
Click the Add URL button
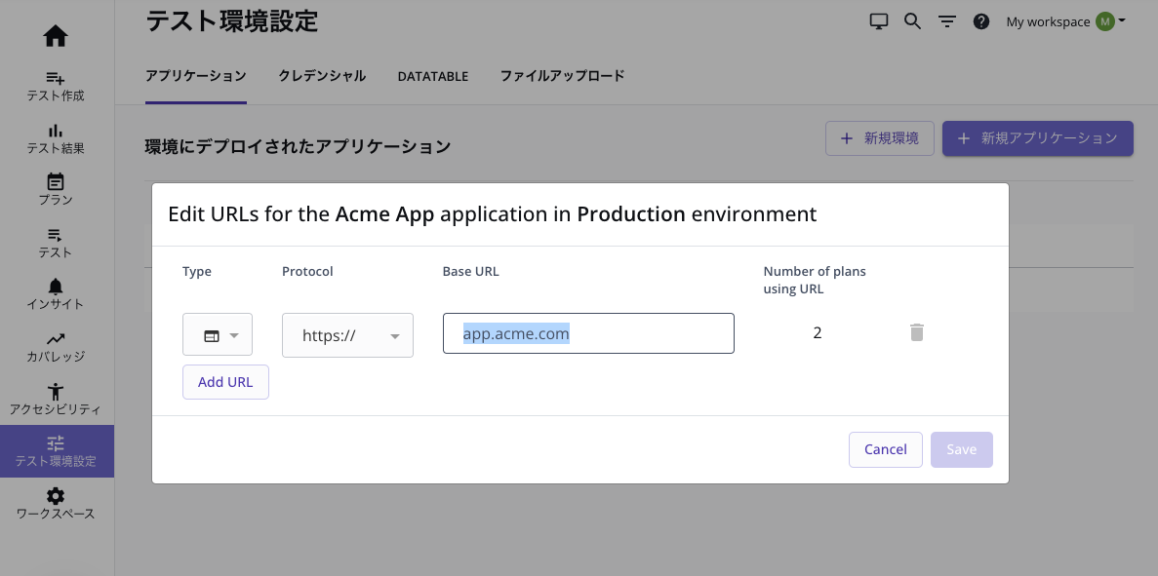[225, 382]
